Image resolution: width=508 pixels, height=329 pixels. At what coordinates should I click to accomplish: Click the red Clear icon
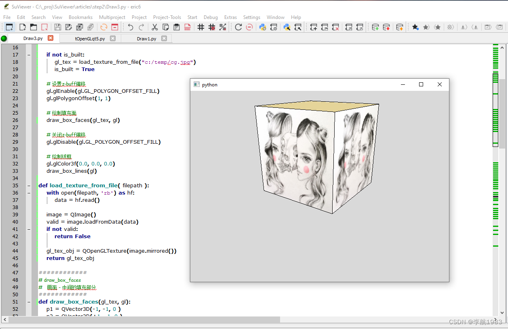pos(188,27)
